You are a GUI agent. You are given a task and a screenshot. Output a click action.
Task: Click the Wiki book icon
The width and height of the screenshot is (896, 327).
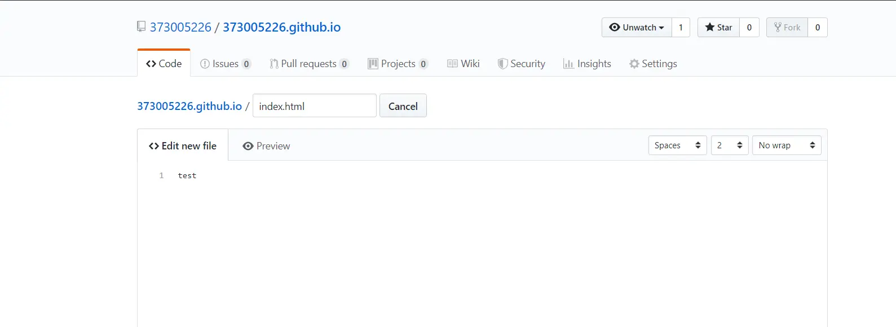[x=452, y=64]
